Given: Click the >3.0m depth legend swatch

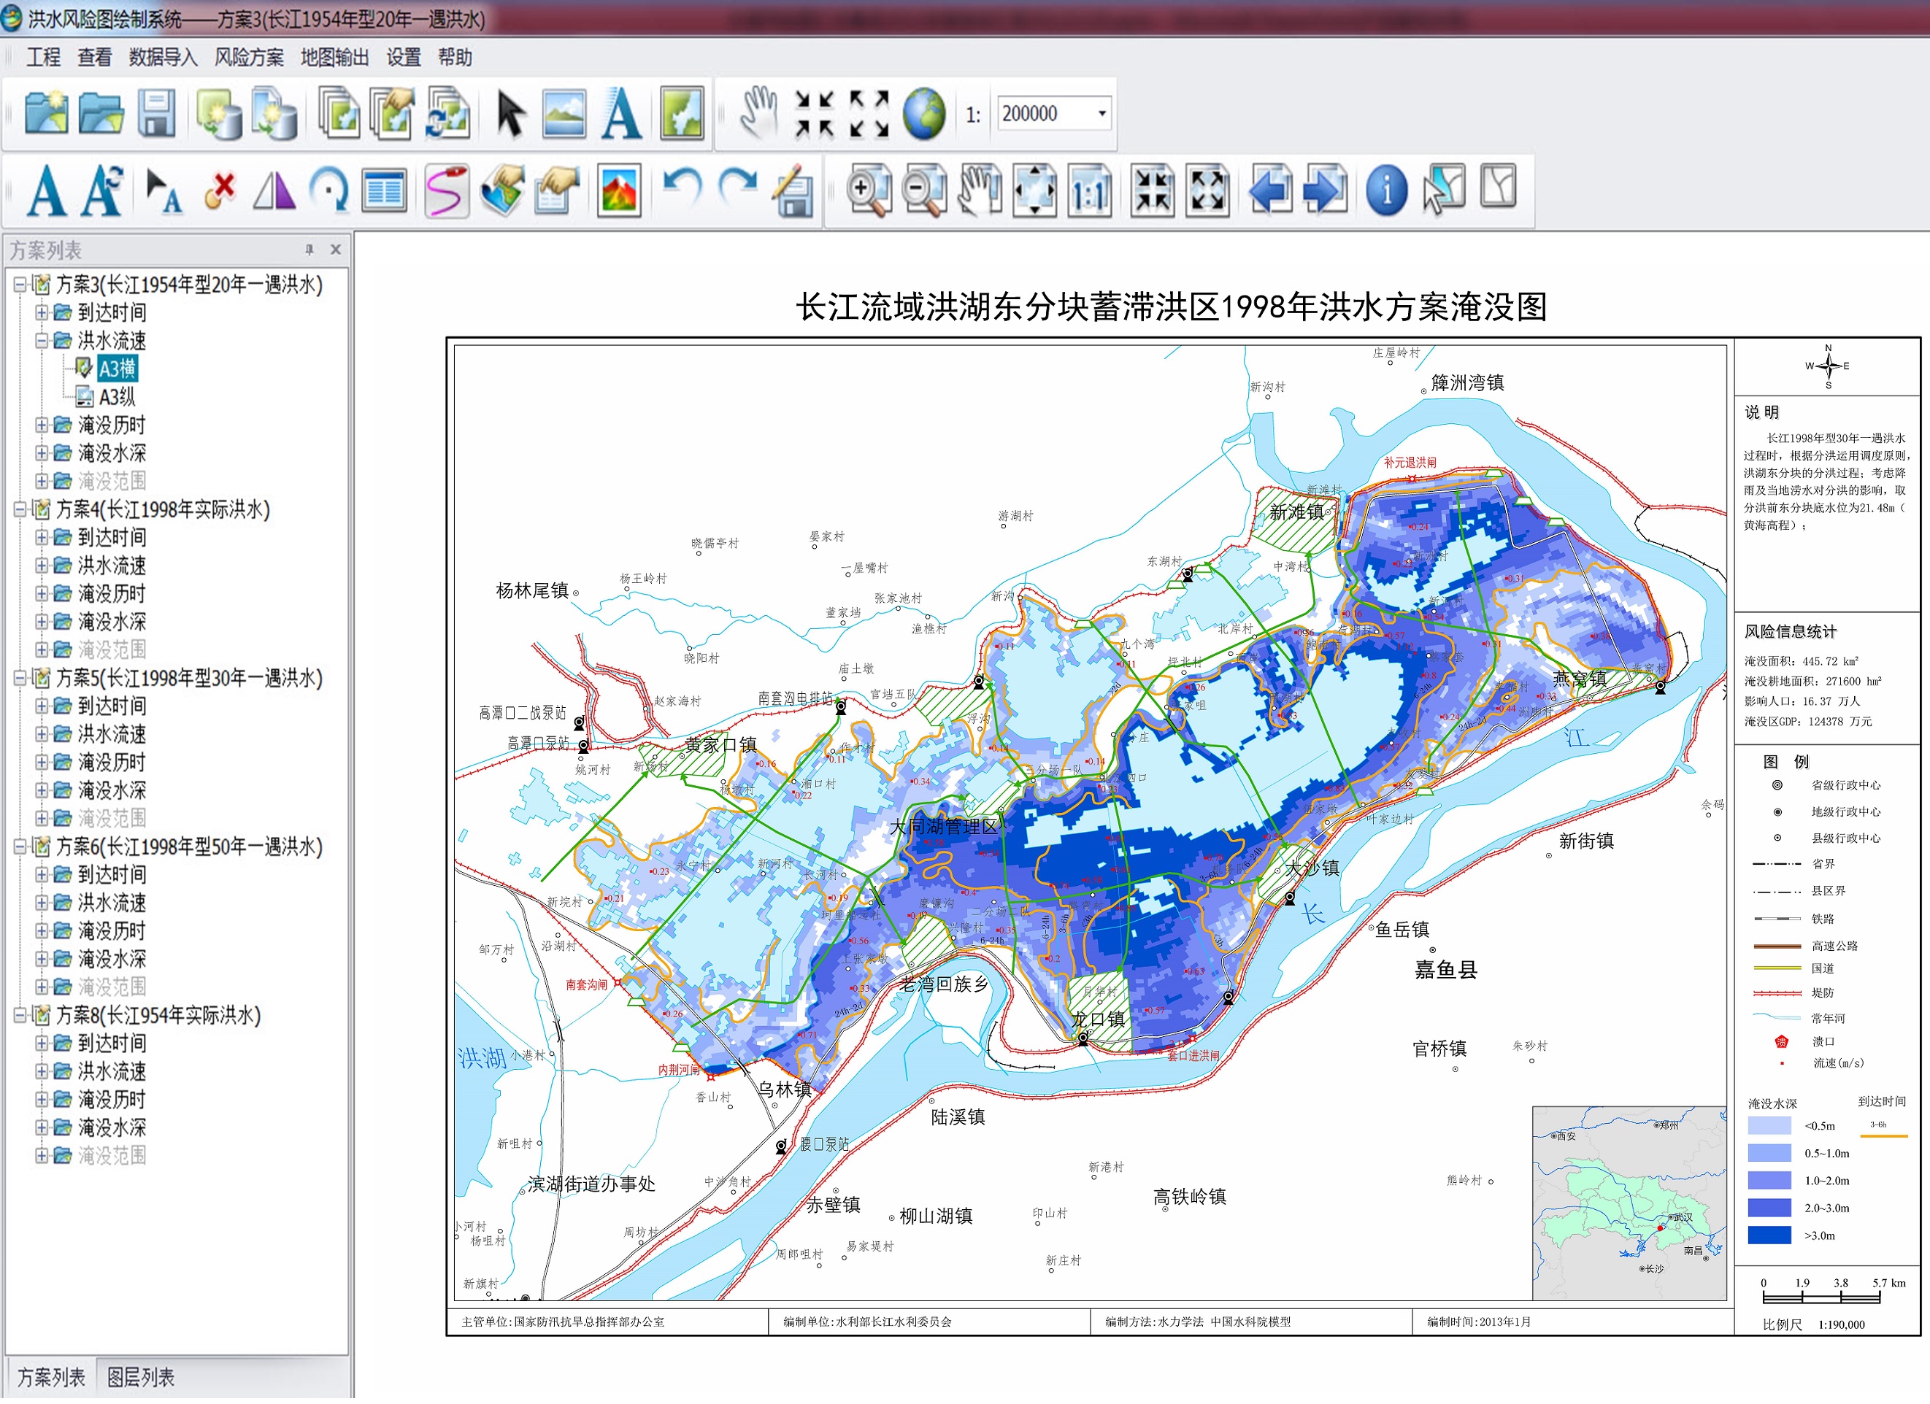Looking at the screenshot, I should (x=1769, y=1235).
